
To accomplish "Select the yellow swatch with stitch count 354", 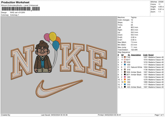I will (125, 82).
